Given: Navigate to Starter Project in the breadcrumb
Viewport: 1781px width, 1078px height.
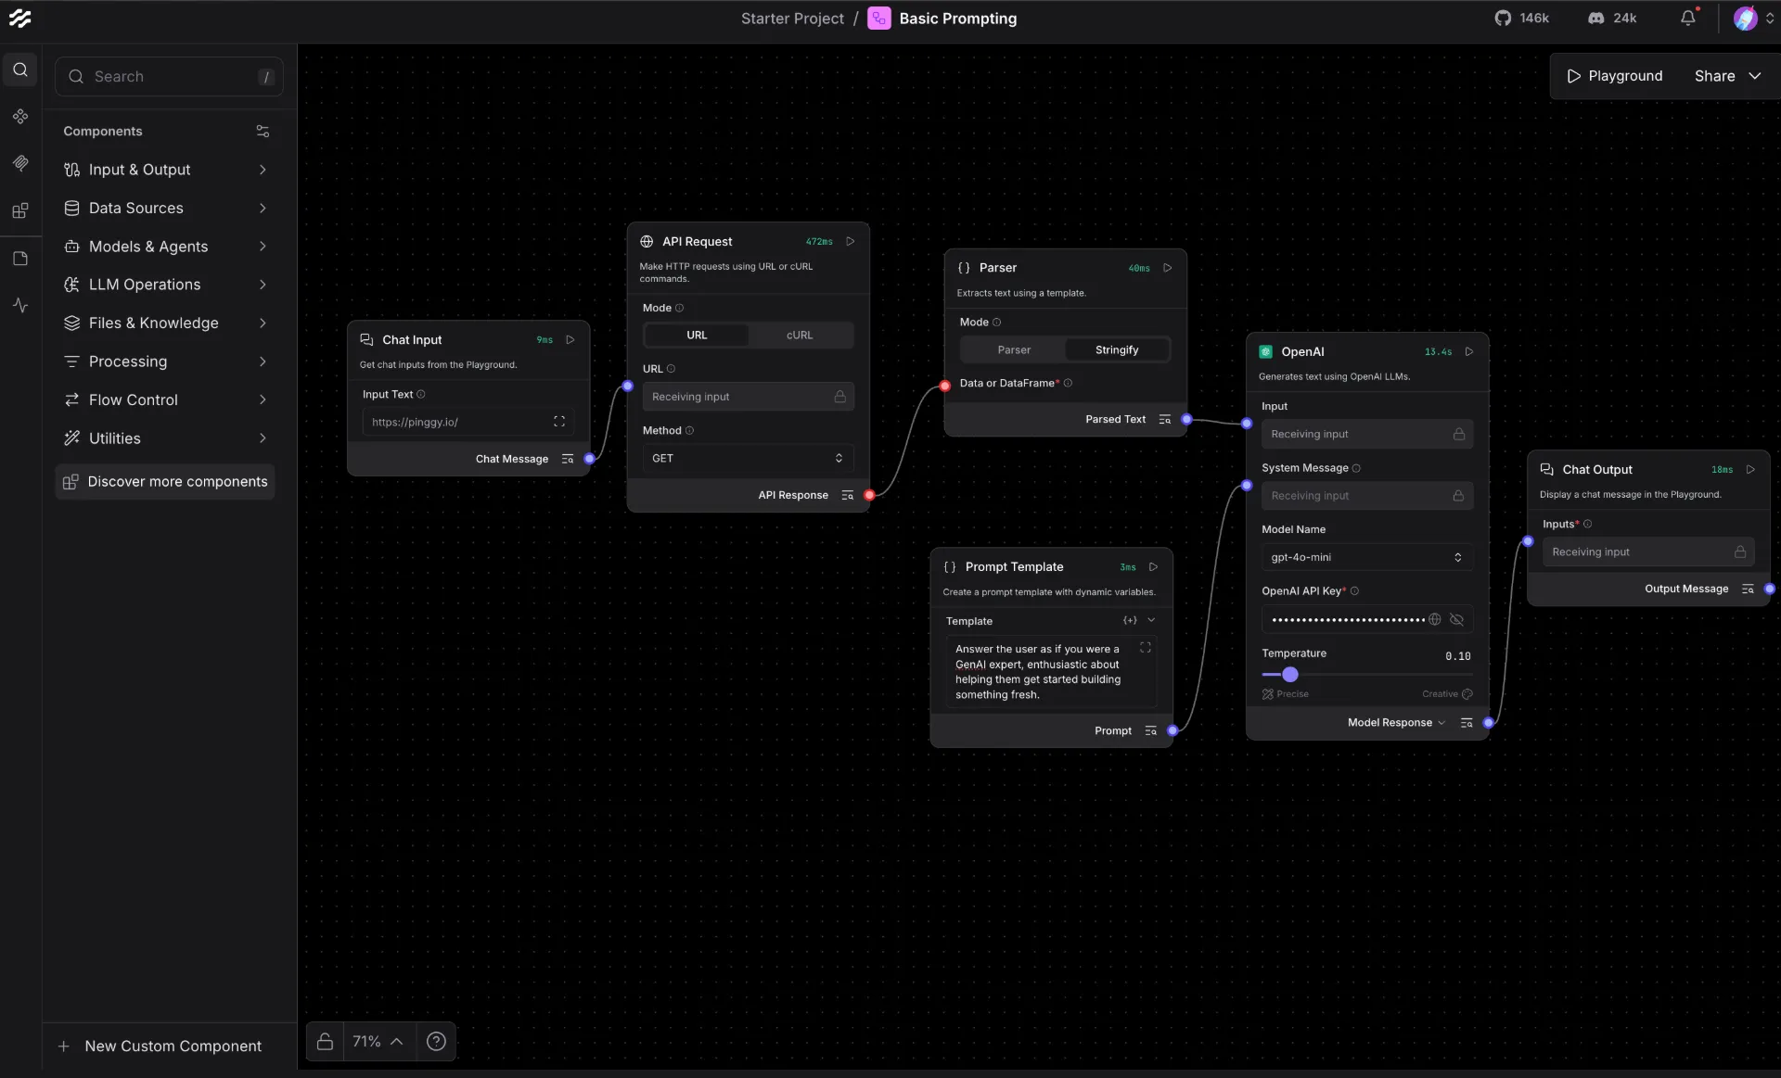Looking at the screenshot, I should pyautogui.click(x=791, y=18).
